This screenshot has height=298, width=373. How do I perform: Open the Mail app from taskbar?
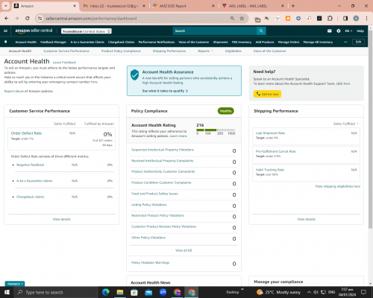(x=148, y=292)
